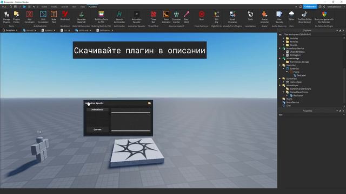Scan game with Ro-Defender
The height and width of the screenshot is (194, 346).
coord(324,17)
